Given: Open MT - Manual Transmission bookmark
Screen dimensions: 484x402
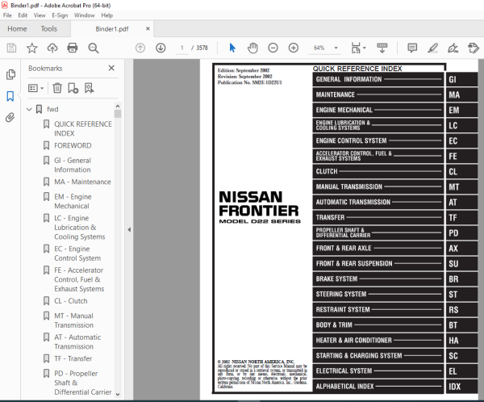Looking at the screenshot, I should (73, 320).
